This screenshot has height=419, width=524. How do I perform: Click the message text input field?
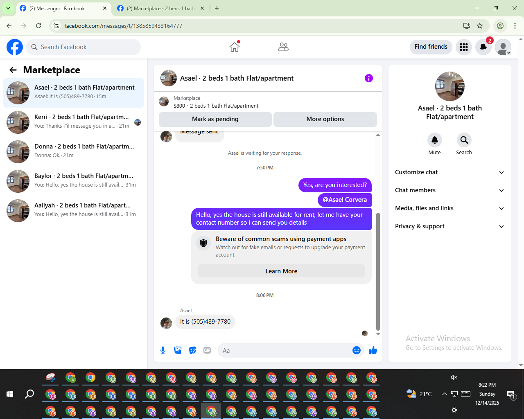[x=285, y=350]
